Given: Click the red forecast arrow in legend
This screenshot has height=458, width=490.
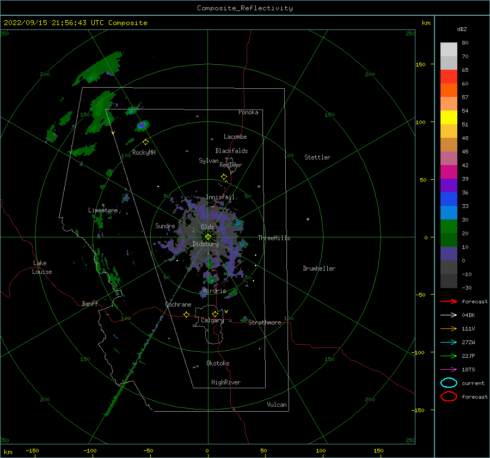Looking at the screenshot, I should 449,301.
